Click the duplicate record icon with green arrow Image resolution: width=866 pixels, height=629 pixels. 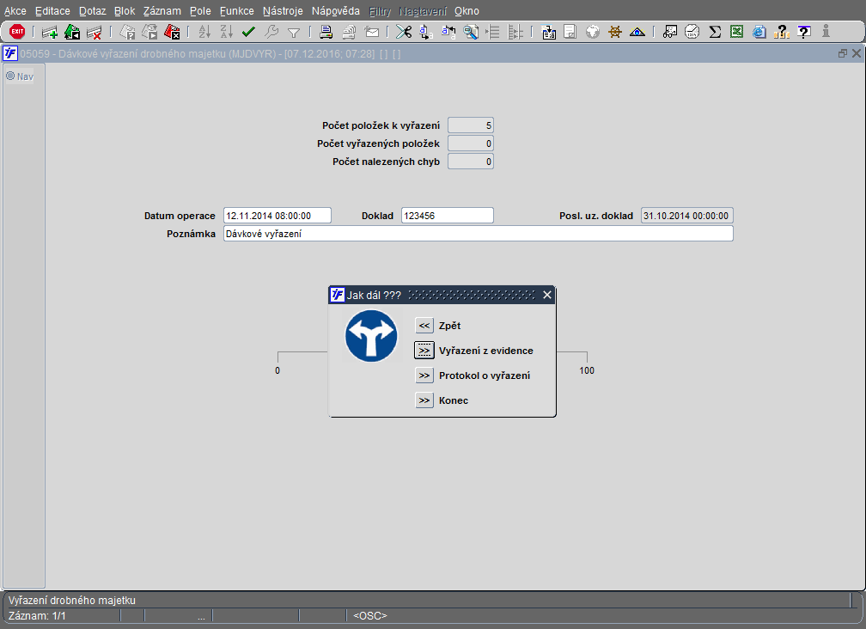(x=72, y=32)
